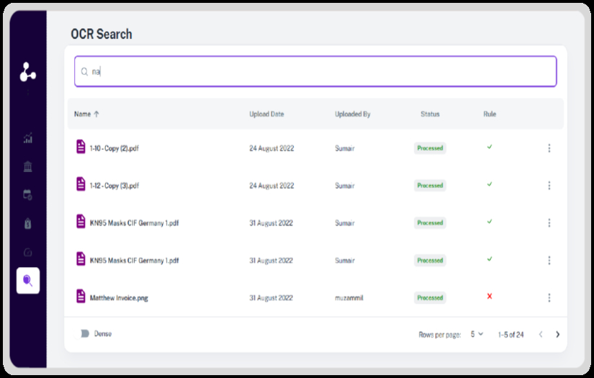Go to previous page of results
The image size is (594, 378).
tap(541, 335)
